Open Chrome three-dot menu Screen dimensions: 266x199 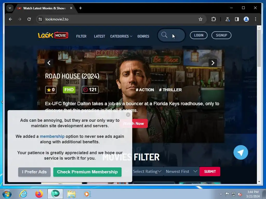[256, 19]
